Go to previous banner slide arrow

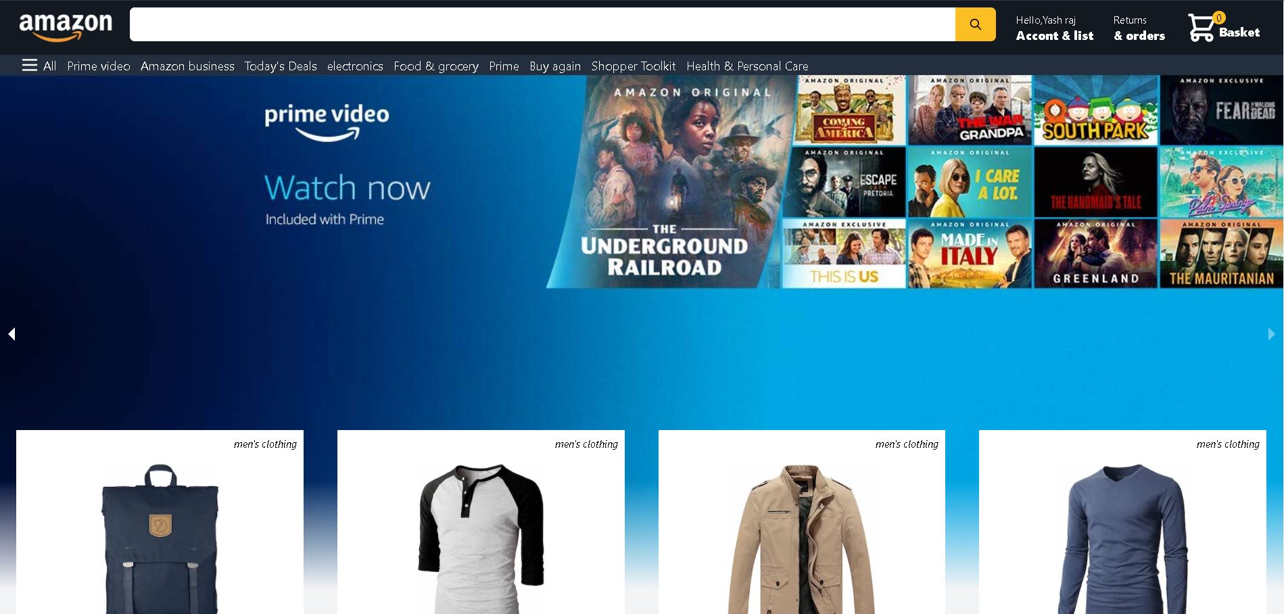(x=11, y=334)
